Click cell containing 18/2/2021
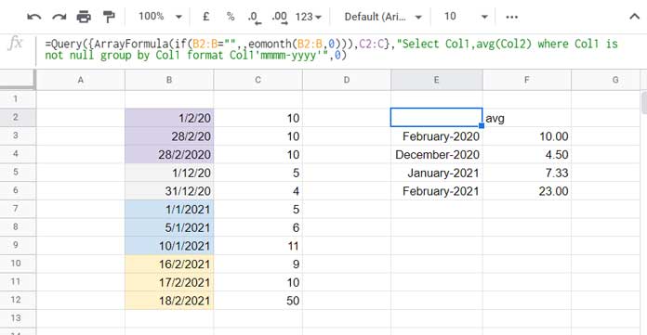 click(x=169, y=301)
